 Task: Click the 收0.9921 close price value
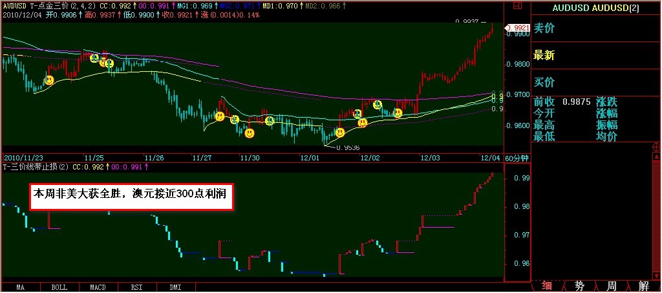pyautogui.click(x=179, y=15)
